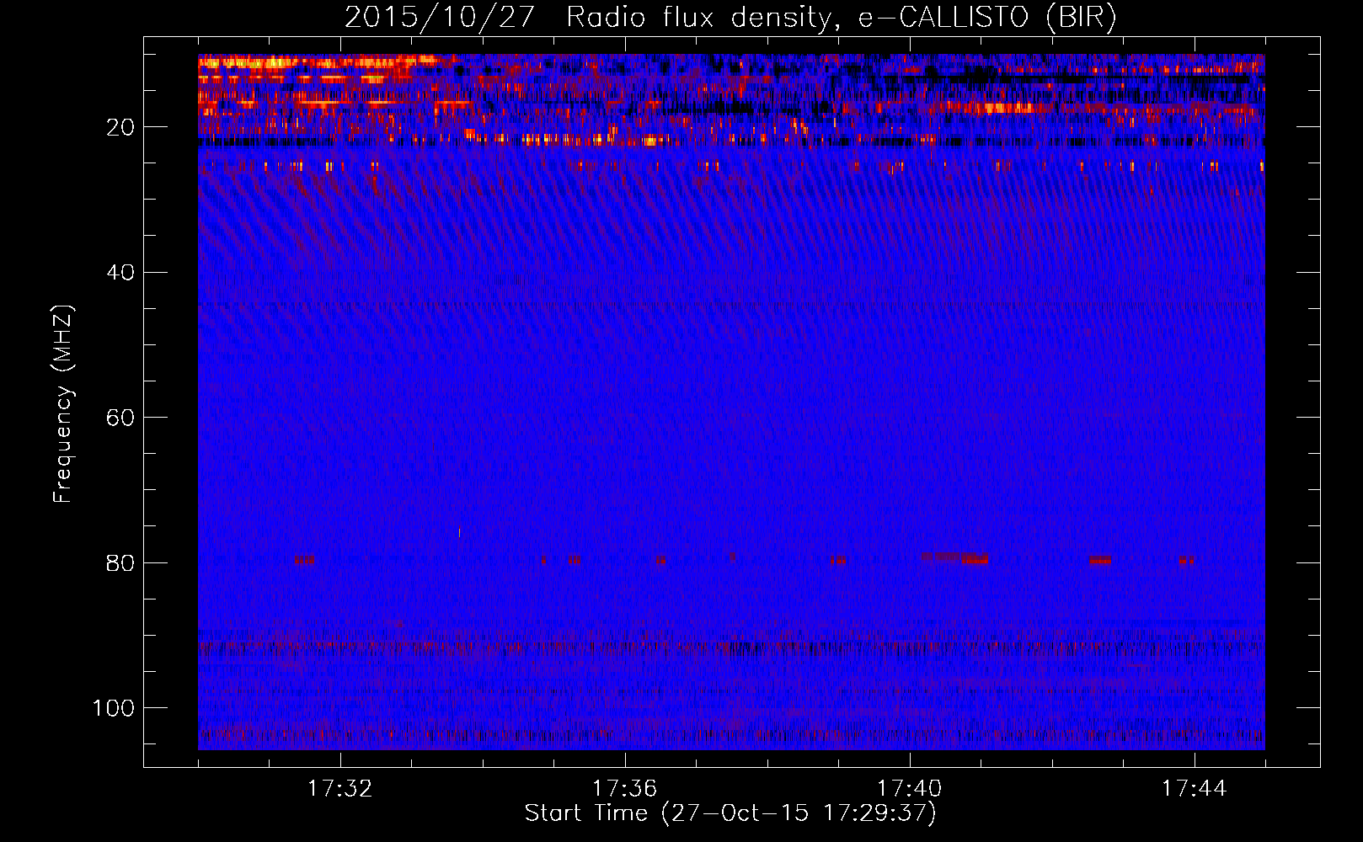Click the 40 MHz frequency tick label
The width and height of the screenshot is (1363, 842).
click(x=120, y=273)
